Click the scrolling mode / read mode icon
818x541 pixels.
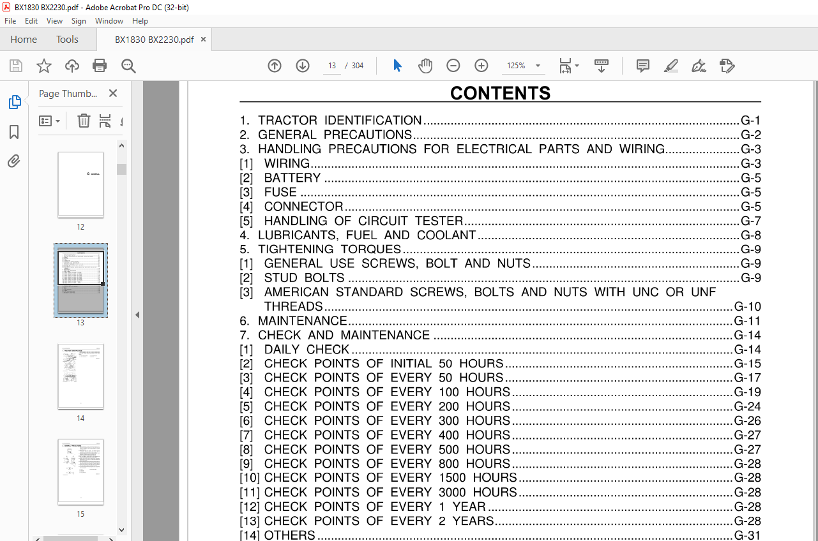click(x=602, y=66)
